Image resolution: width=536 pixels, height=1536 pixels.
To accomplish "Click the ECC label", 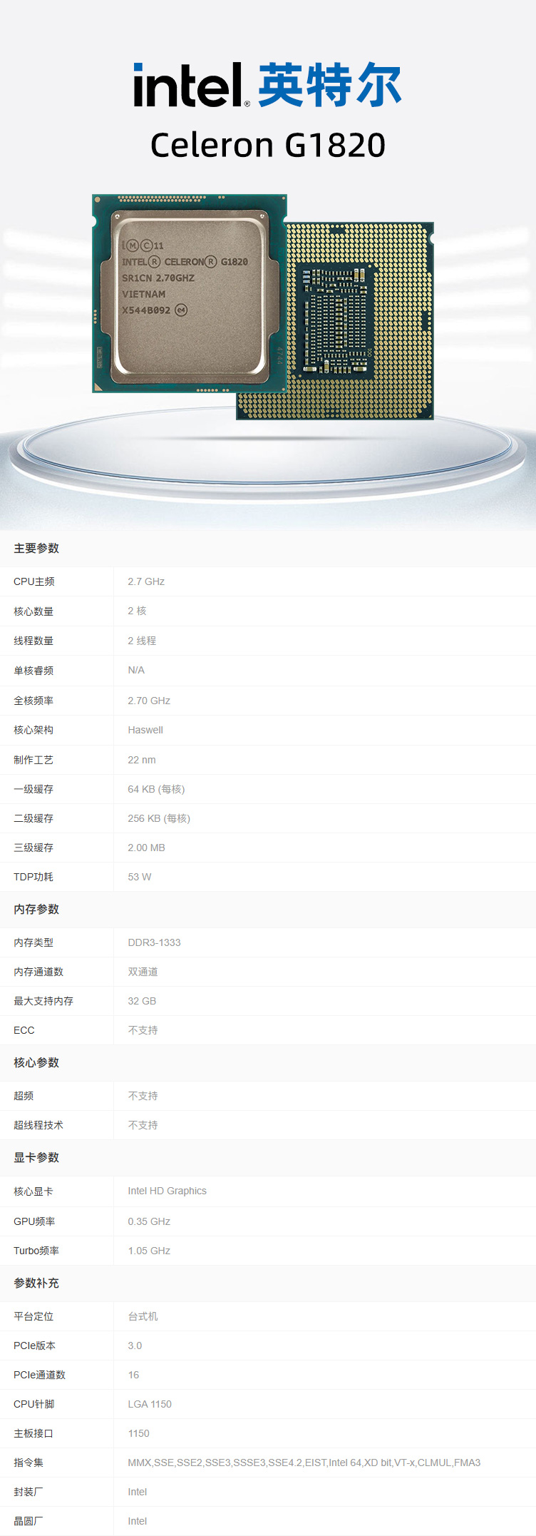I will 24,1030.
